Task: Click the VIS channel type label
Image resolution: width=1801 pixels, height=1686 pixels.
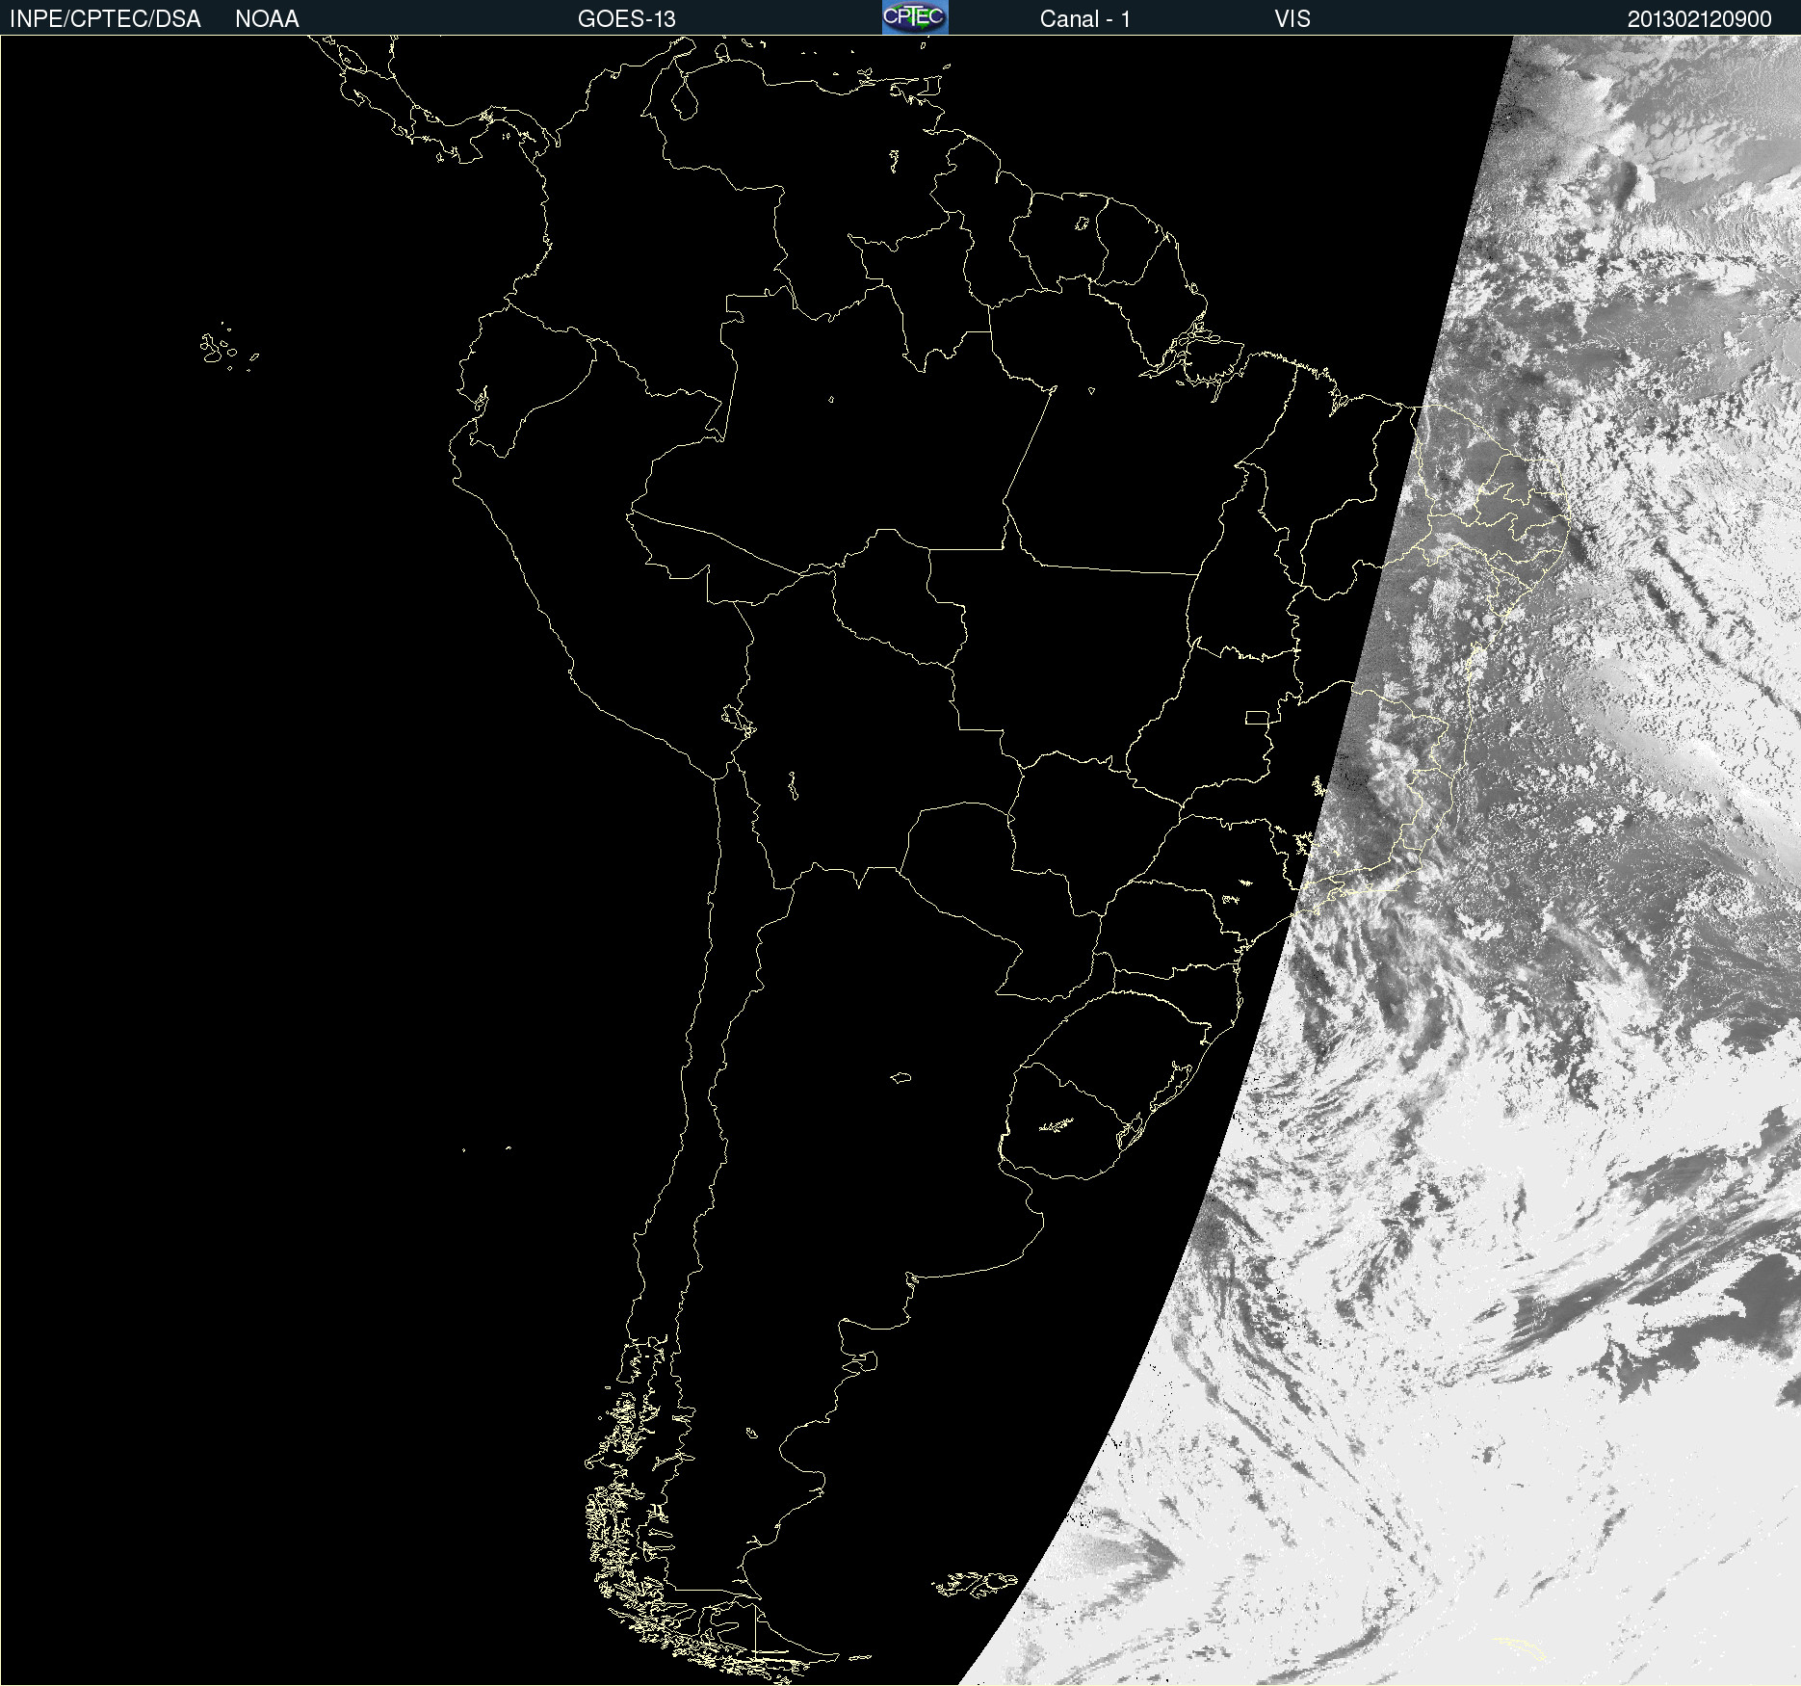Action: [x=1292, y=19]
